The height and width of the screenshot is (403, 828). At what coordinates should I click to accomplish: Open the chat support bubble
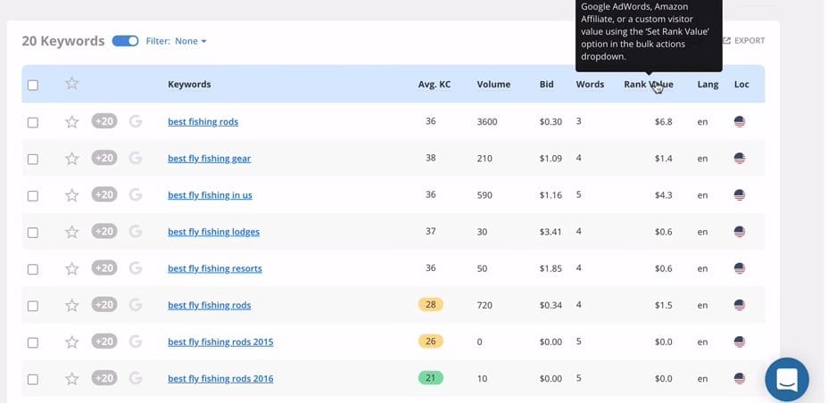click(787, 379)
